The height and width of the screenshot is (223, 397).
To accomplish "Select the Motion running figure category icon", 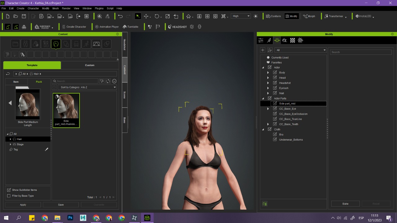I will pos(86,44).
